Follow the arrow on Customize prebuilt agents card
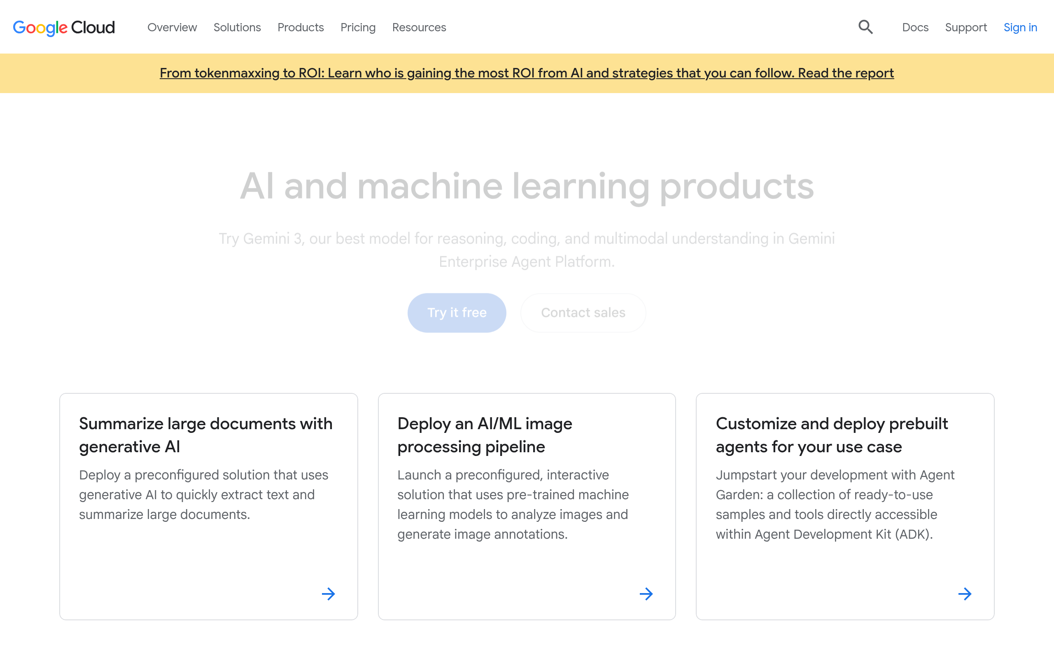 pyautogui.click(x=965, y=594)
